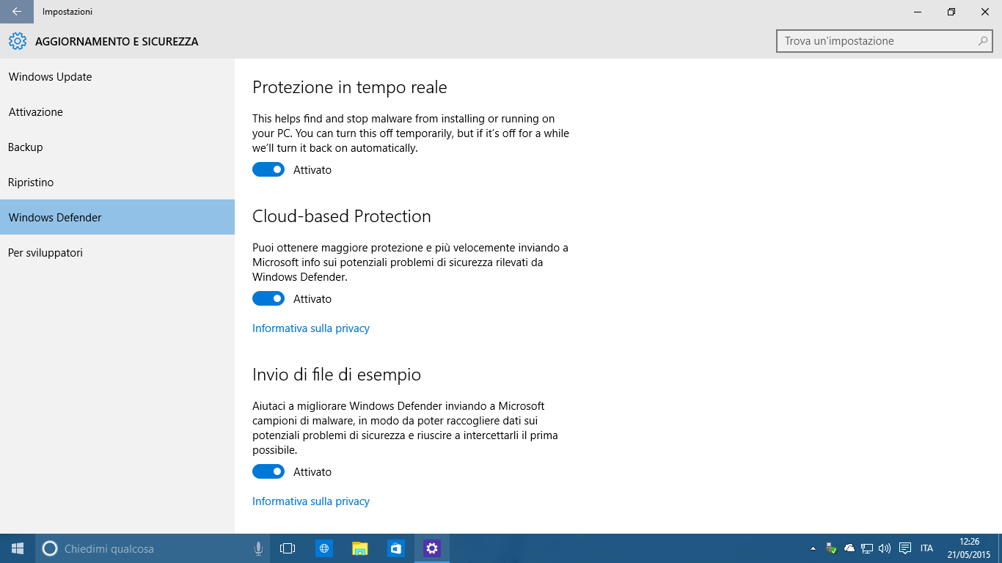Launch the browser globe icon on taskbar
This screenshot has height=563, width=1002.
point(323,548)
